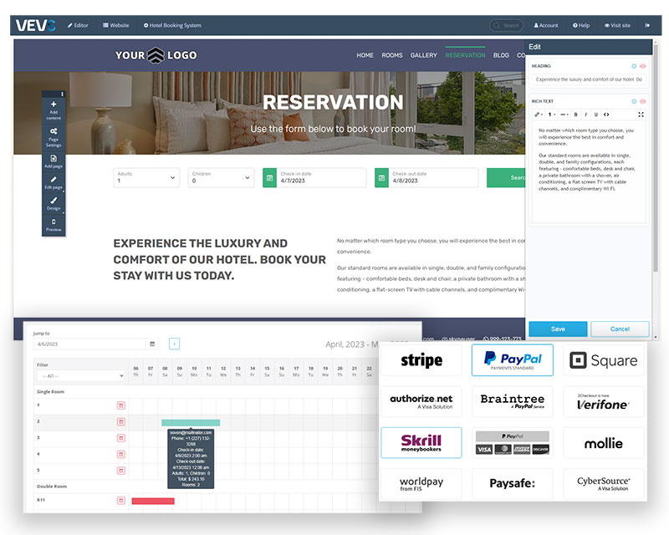This screenshot has width=669, height=535.
Task: Click the Check-out date calendar icon
Action: 381,178
